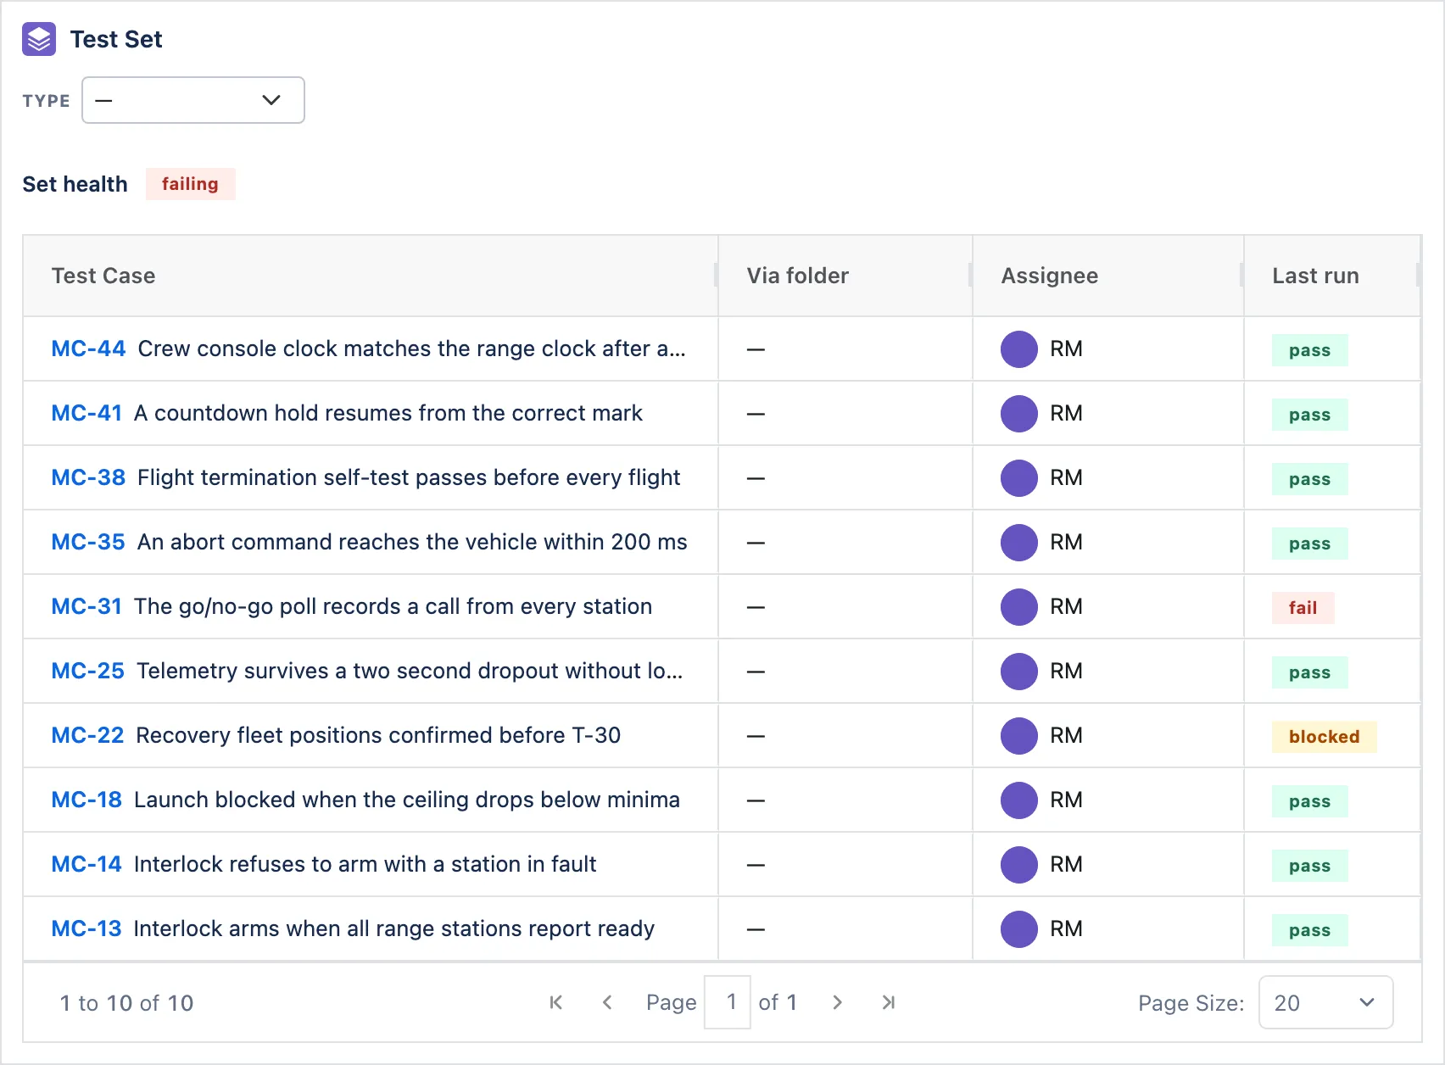
Task: Click the Test Set stack icon
Action: 39,39
